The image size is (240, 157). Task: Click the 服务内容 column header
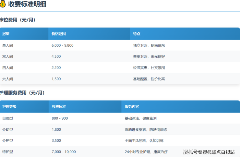coord(132,107)
